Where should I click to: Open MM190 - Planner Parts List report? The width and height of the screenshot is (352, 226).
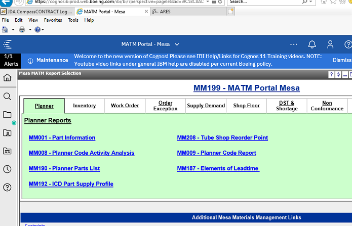pyautogui.click(x=64, y=168)
